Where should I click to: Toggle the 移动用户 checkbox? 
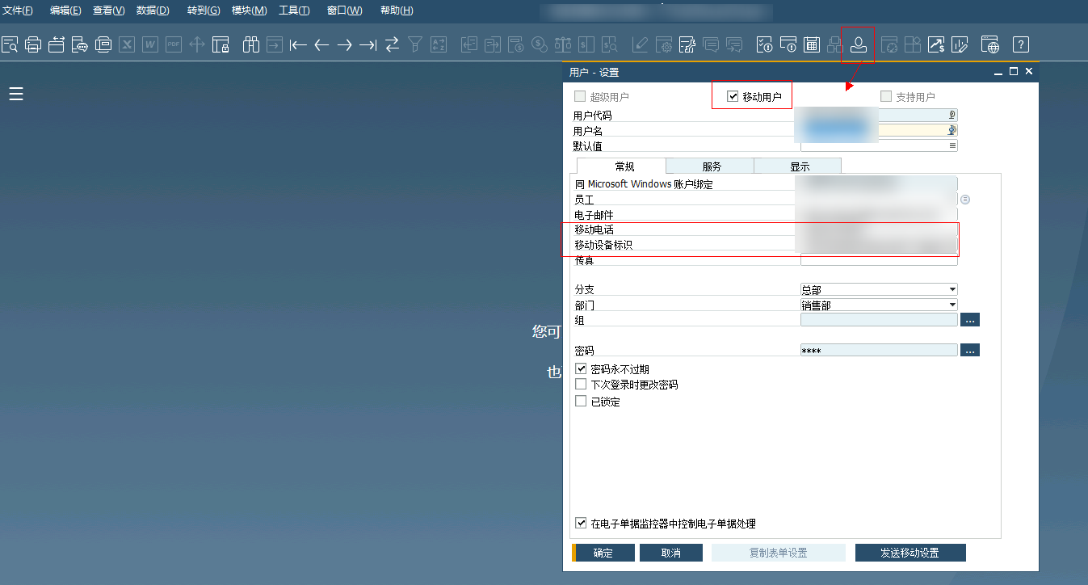point(733,97)
